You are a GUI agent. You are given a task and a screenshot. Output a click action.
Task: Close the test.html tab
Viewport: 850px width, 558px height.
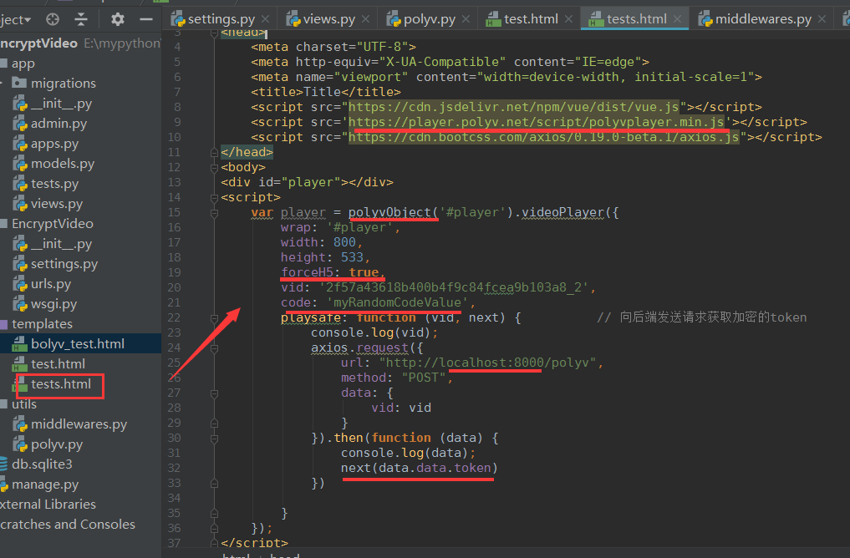[x=568, y=19]
